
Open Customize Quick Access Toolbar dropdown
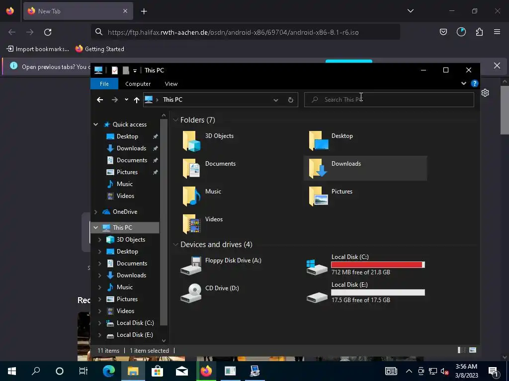pos(135,70)
